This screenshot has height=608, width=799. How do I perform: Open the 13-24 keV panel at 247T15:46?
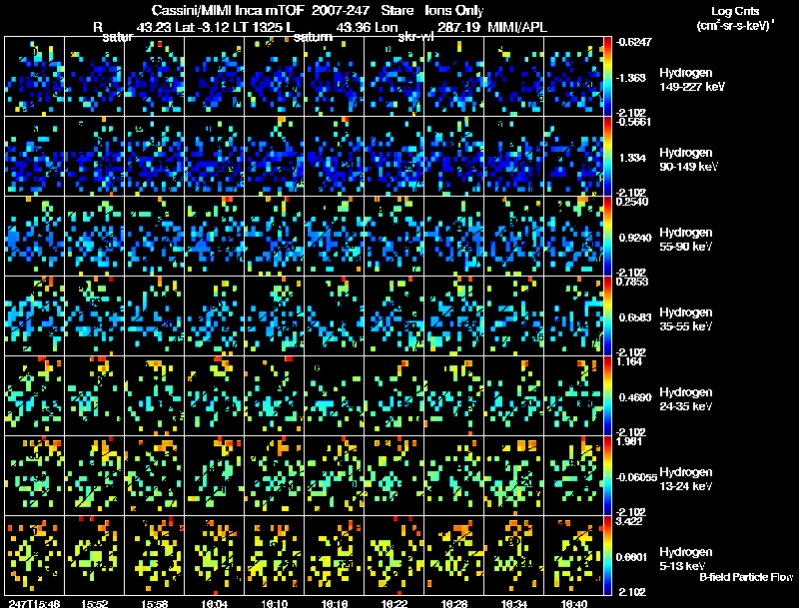(35, 476)
